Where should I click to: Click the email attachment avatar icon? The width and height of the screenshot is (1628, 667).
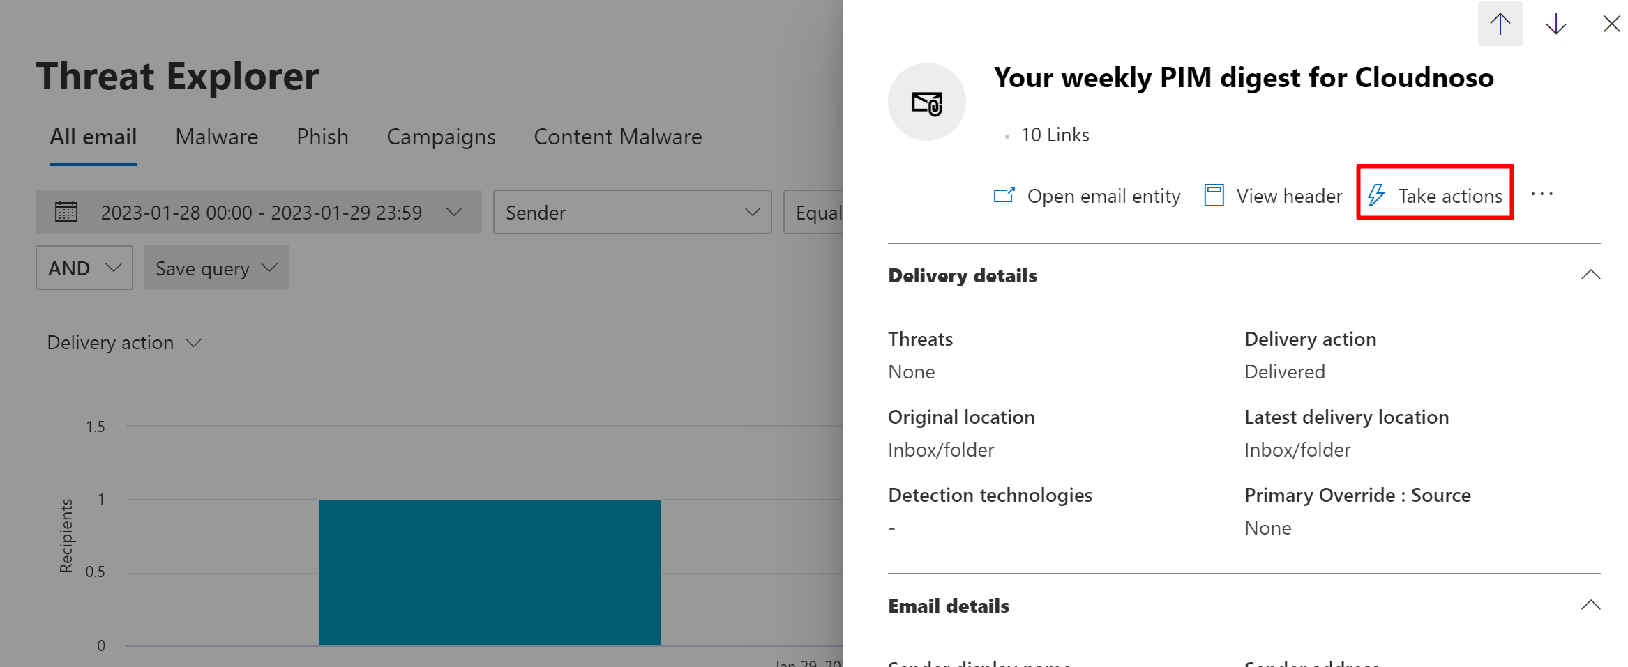pyautogui.click(x=926, y=102)
